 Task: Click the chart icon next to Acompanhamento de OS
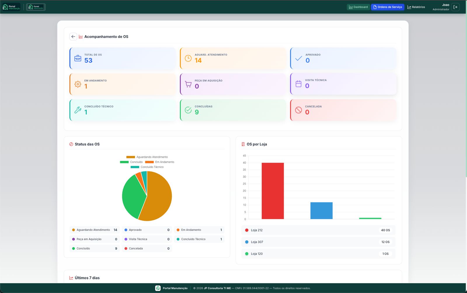click(x=81, y=37)
